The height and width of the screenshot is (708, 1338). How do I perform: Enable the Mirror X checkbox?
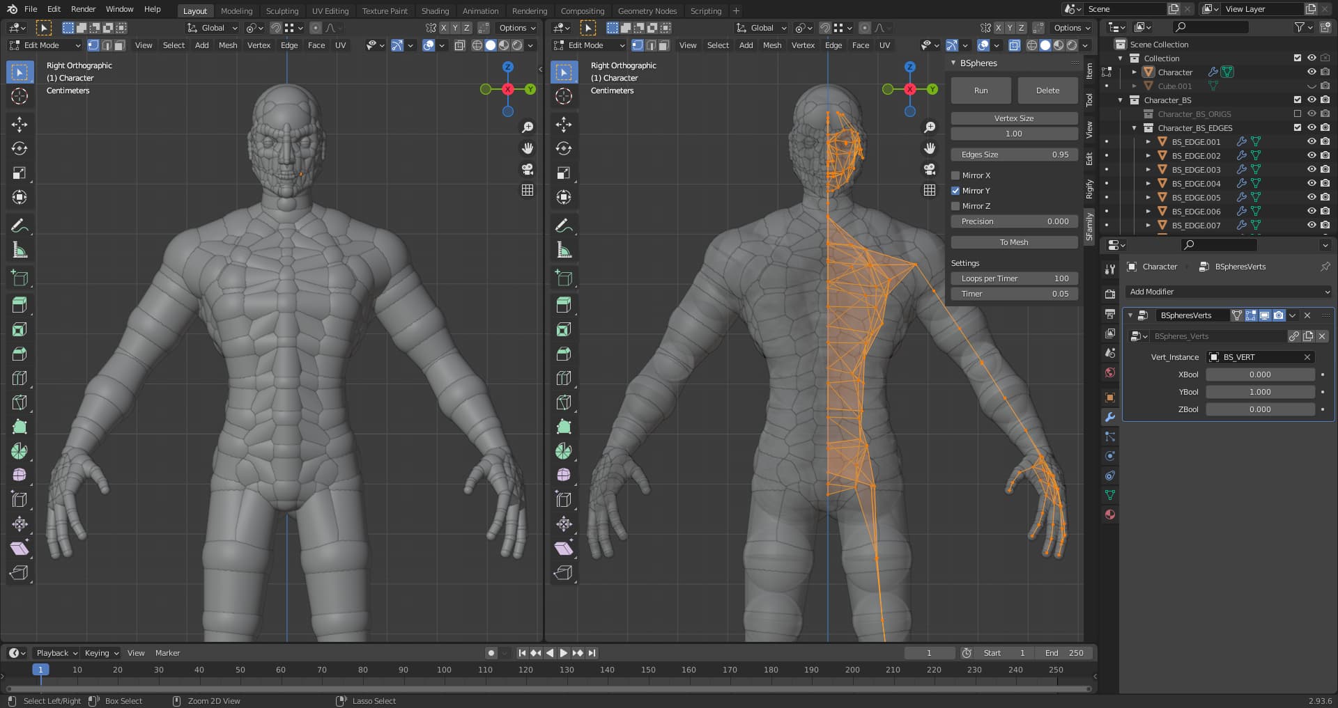[x=957, y=175]
